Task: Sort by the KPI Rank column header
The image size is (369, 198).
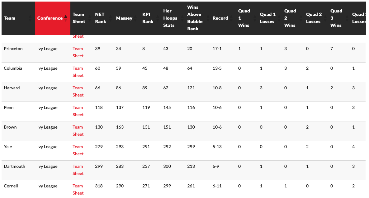Action: tap(148, 18)
